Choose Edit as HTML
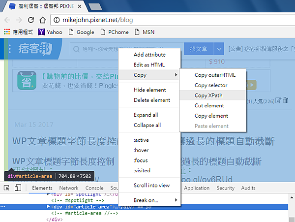The height and width of the screenshot is (222, 295). 149,65
